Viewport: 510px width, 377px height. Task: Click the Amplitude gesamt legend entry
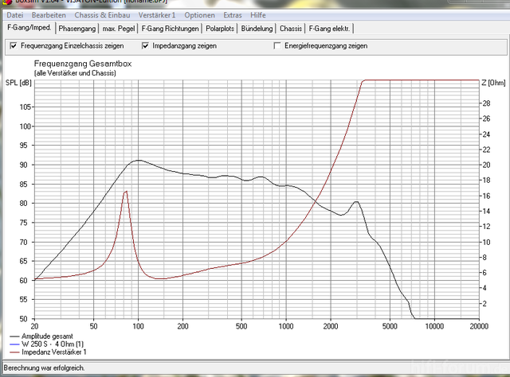tap(48, 337)
